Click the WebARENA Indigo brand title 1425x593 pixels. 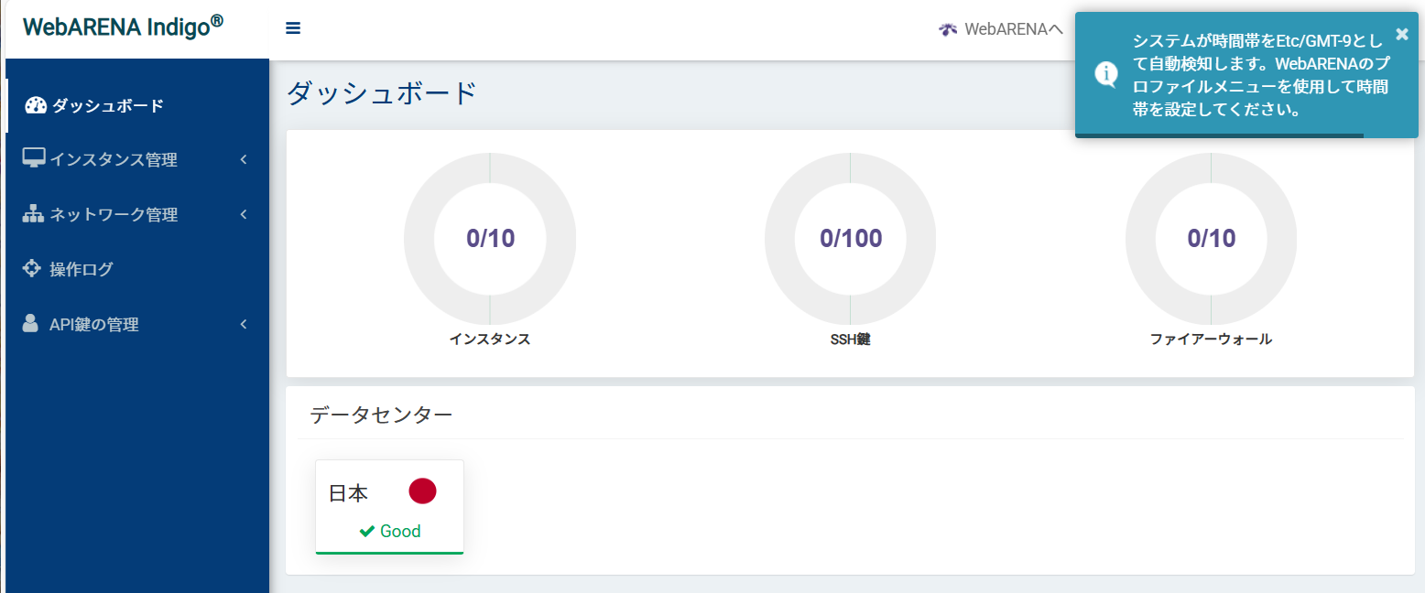123,27
